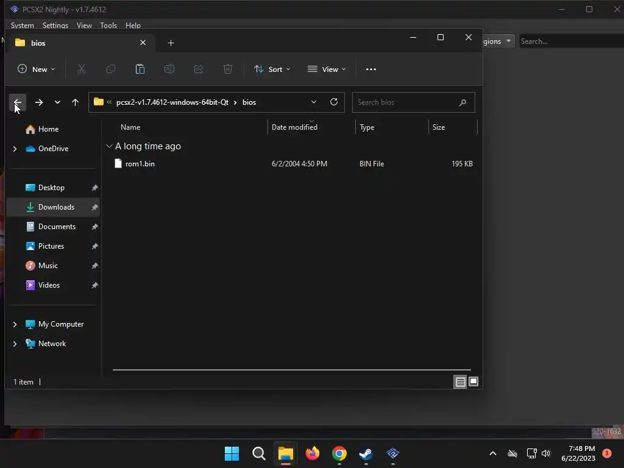This screenshot has width=624, height=468.
Task: Refresh the bios folder view
Action: (x=334, y=102)
